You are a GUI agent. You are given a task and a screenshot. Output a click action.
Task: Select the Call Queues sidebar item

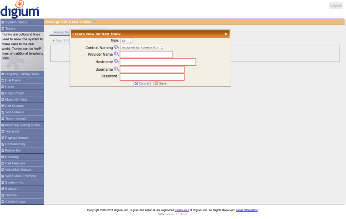[x=14, y=106]
